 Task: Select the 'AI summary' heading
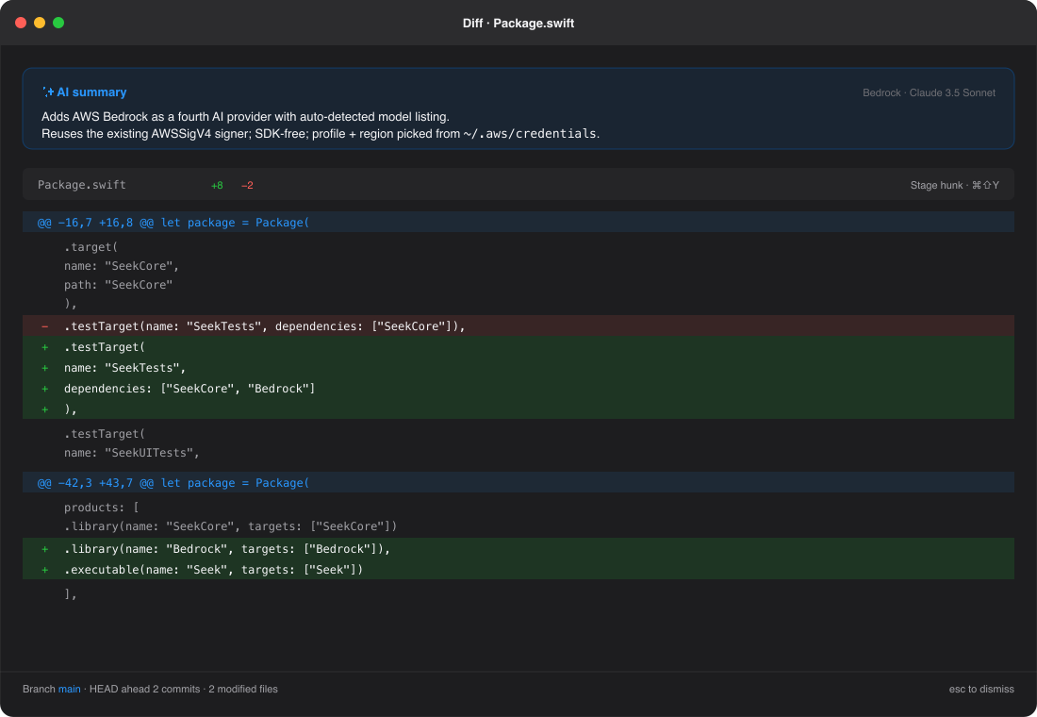coord(91,92)
